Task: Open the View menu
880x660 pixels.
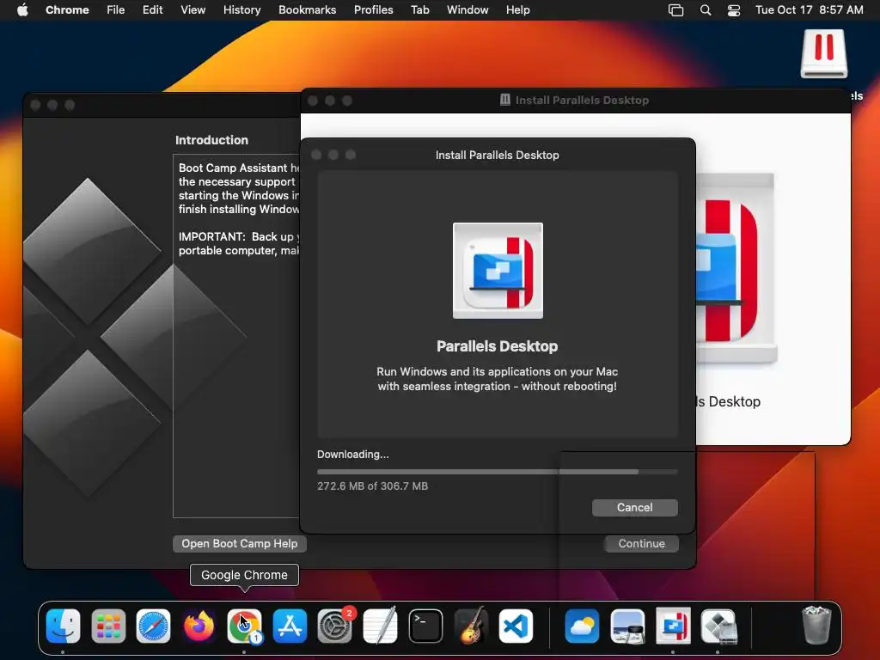Action: (192, 9)
